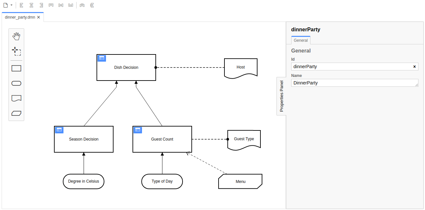Activate the hand tool in palette
Viewport: 425px width, 210px height.
coord(16,36)
